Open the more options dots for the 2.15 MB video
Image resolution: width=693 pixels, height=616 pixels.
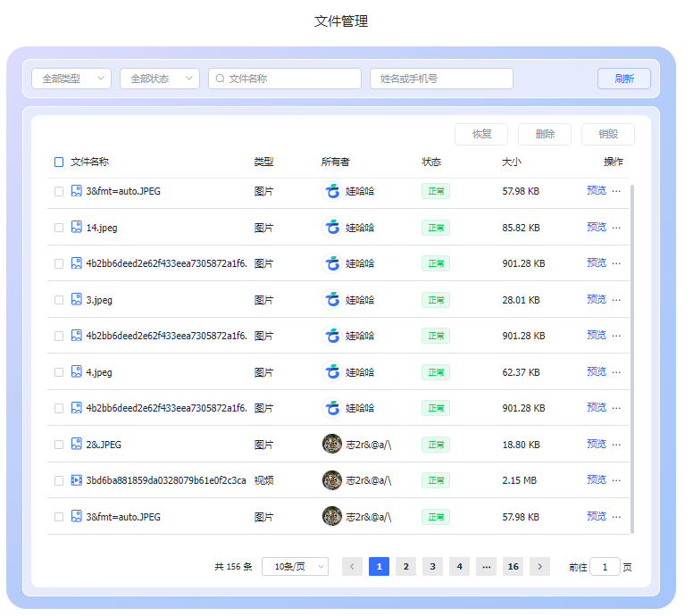click(x=616, y=480)
